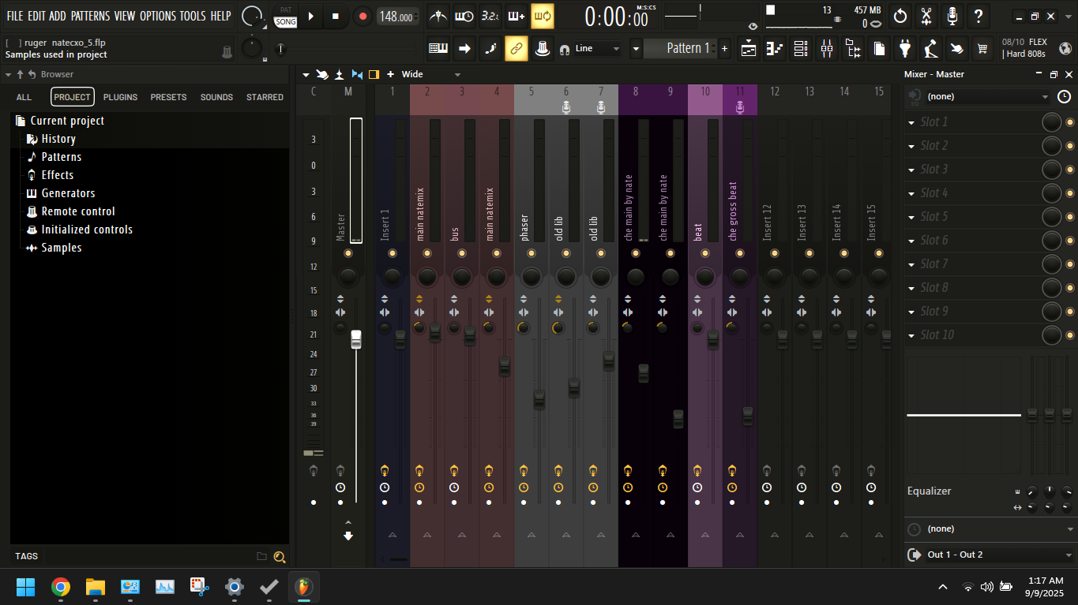Click the Master volume fader
This screenshot has height=605, width=1078.
click(355, 339)
